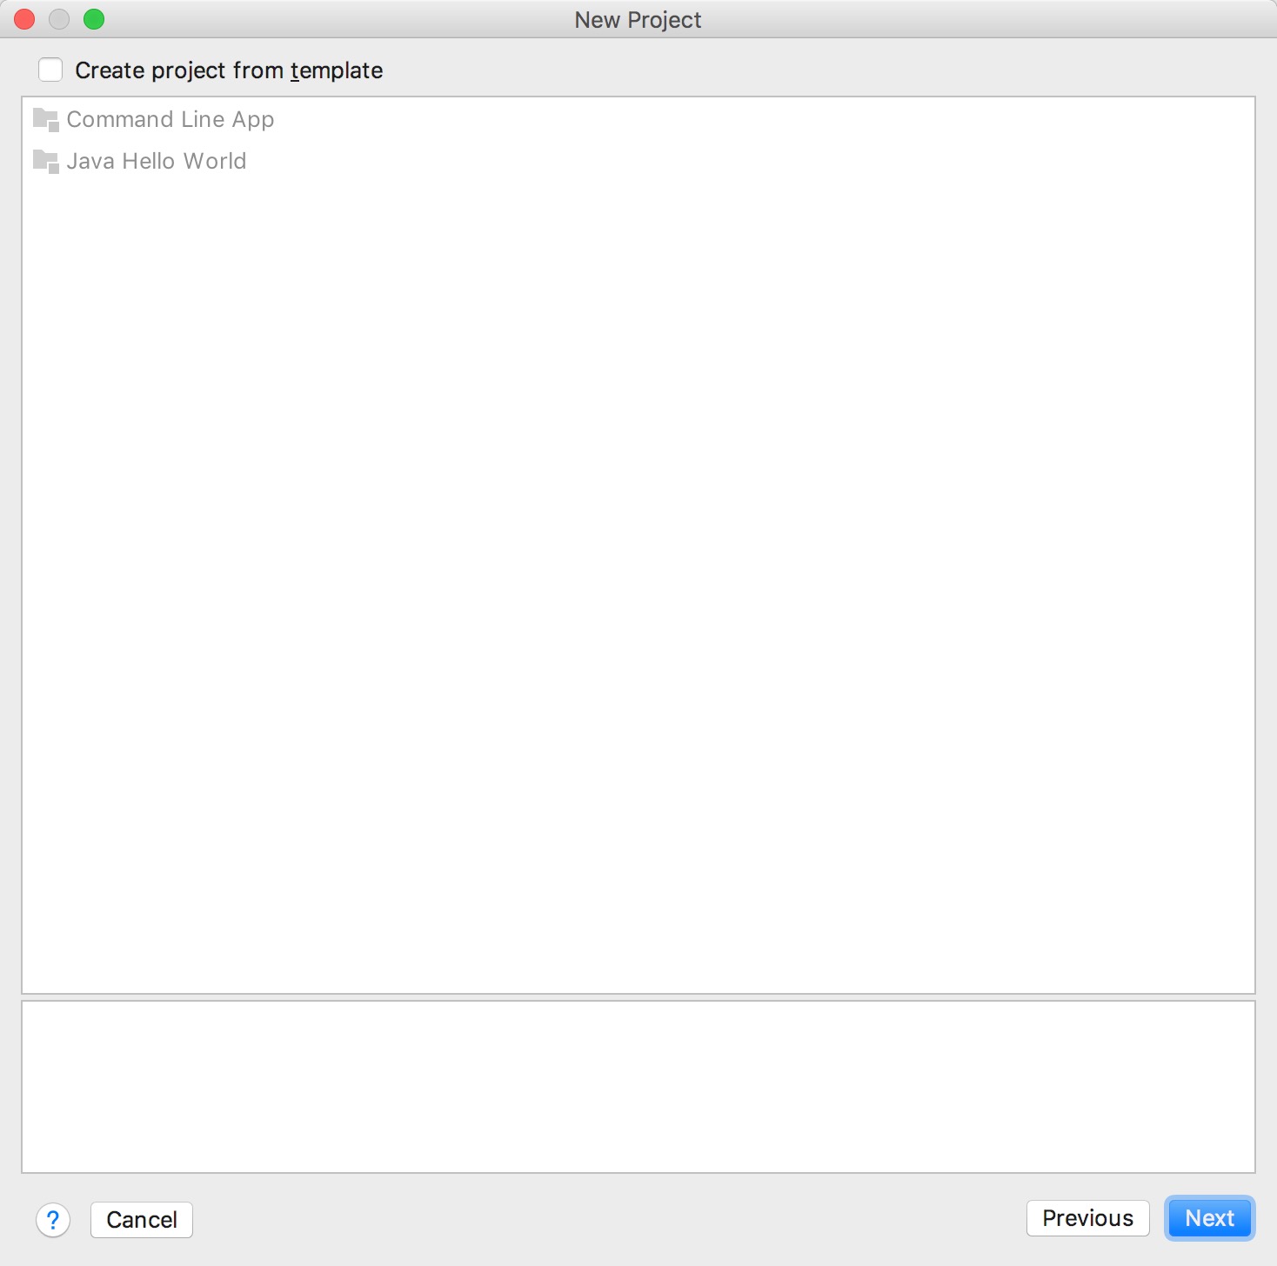1277x1266 pixels.
Task: Go back with the Previous button
Action: 1088,1218
